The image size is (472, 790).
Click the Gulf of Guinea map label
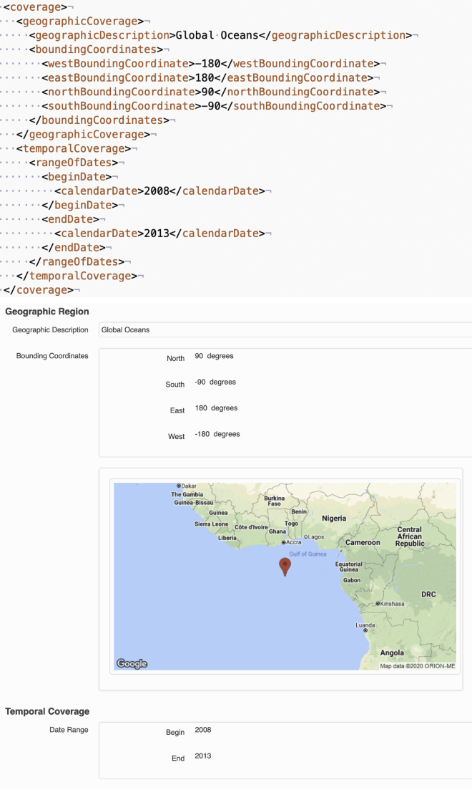pos(308,554)
